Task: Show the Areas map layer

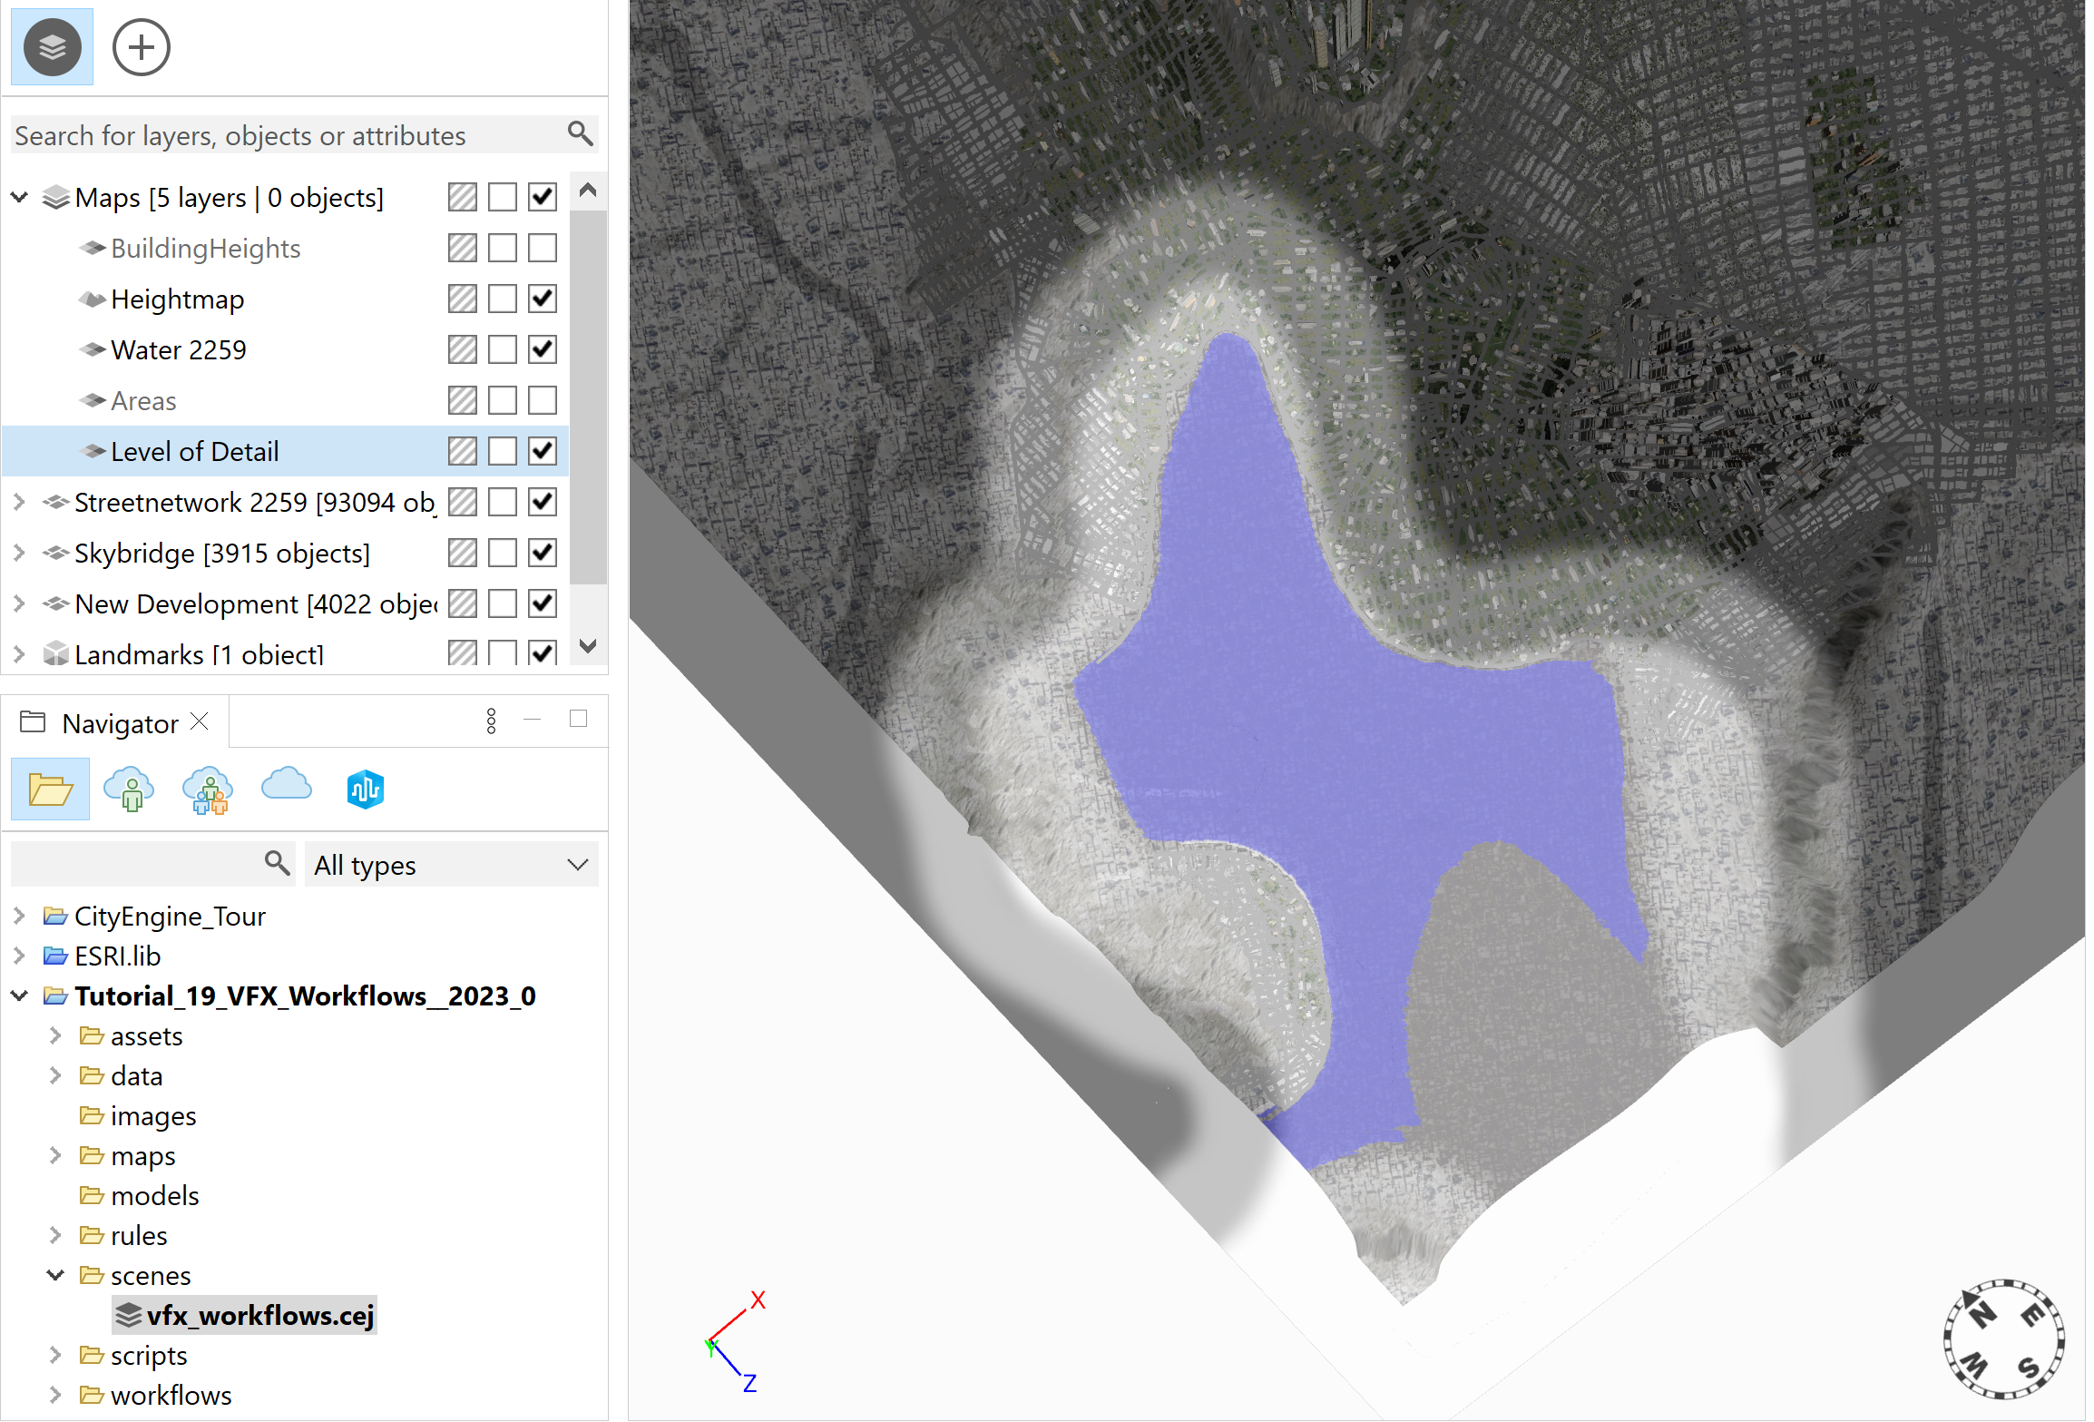Action: [x=541, y=400]
